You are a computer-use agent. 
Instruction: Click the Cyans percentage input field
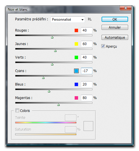click(87, 71)
